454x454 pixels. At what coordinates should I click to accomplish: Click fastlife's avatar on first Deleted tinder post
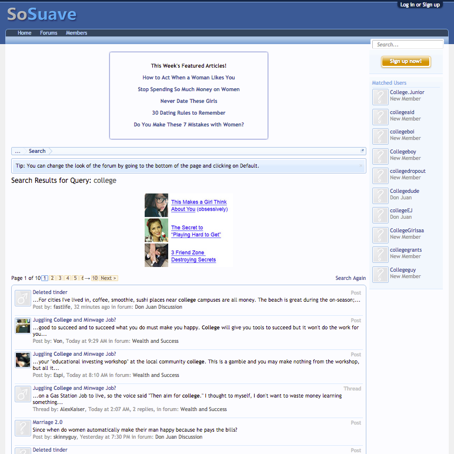[x=23, y=298]
